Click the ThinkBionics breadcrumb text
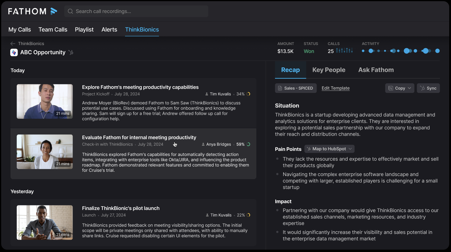This screenshot has height=252, width=451. point(31,43)
